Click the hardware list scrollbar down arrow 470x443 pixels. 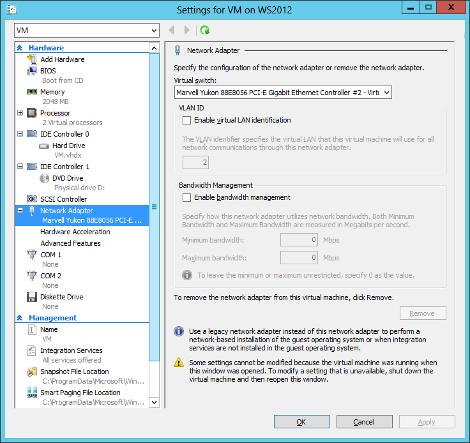[x=154, y=402]
